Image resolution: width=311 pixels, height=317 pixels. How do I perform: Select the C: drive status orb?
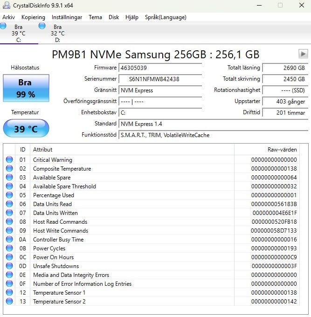3,26
